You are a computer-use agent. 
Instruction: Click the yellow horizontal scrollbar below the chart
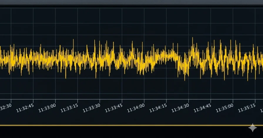click(x=132, y=125)
